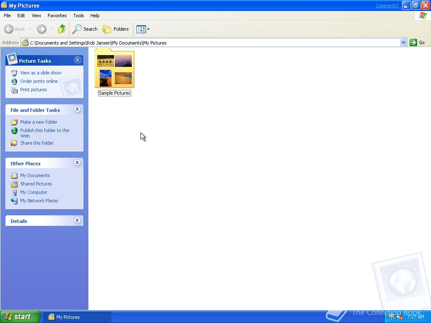The width and height of the screenshot is (431, 323).
Task: Open the File menu
Action: 7,16
